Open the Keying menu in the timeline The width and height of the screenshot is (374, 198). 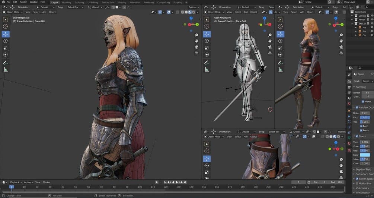28,182
